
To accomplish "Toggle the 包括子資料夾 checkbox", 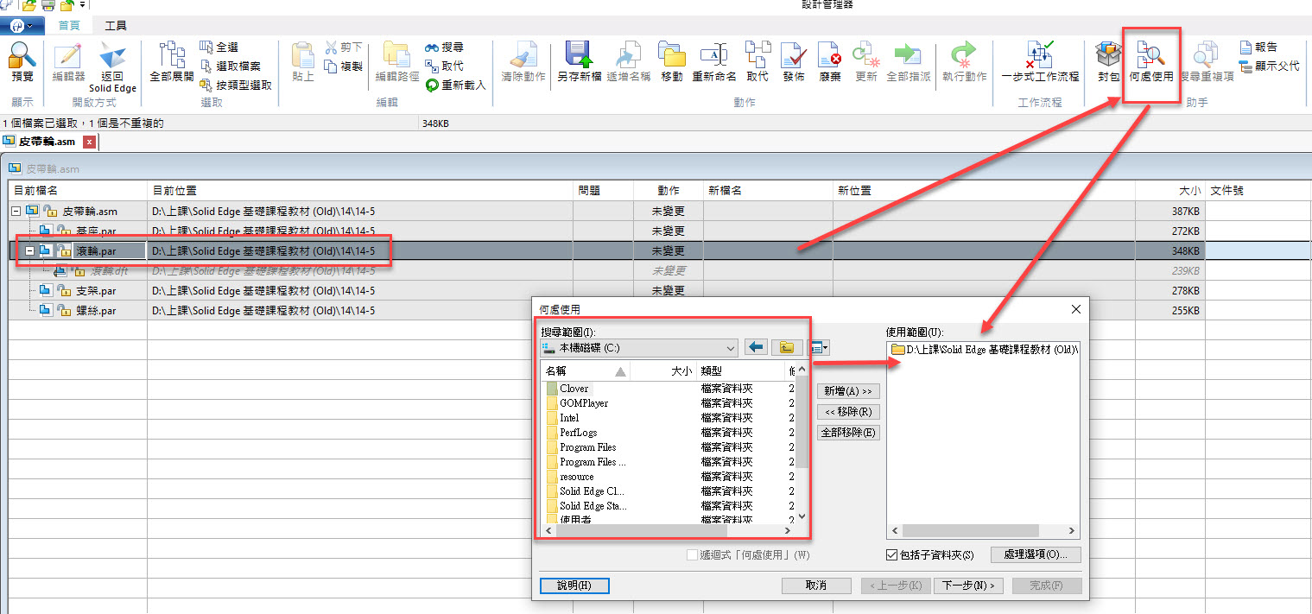I will point(892,555).
